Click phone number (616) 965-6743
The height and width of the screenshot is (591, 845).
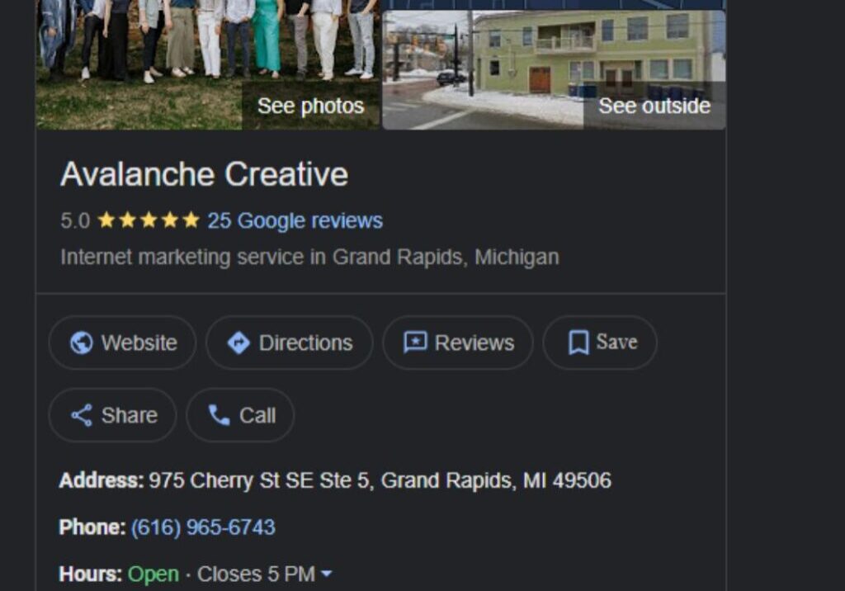tap(203, 527)
